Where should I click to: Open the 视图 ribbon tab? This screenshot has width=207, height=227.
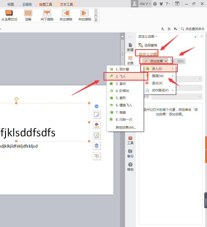[10, 4]
